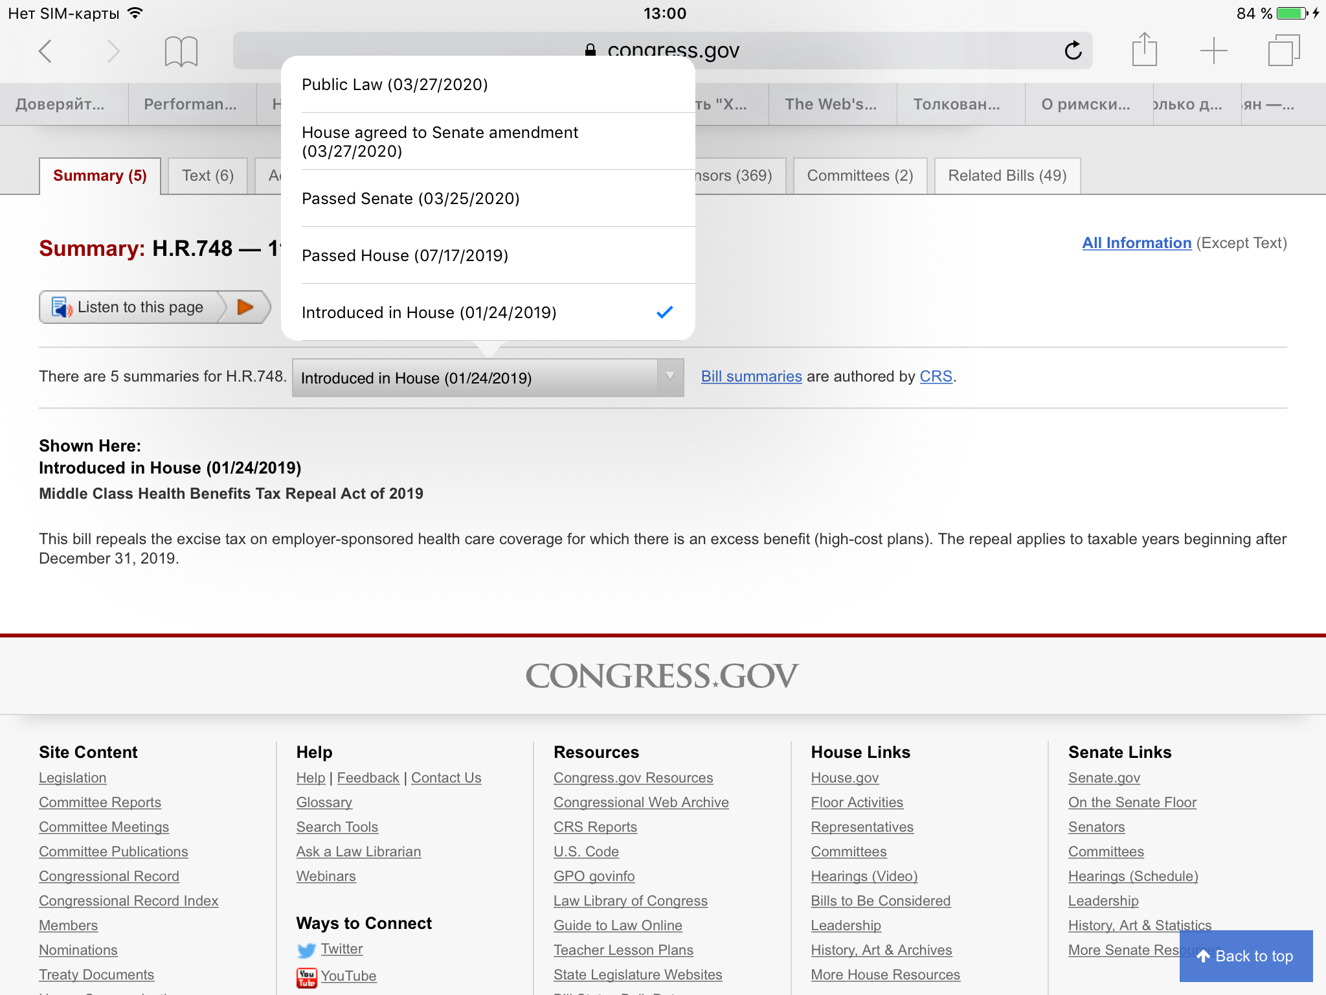
Task: Show all tabs overview icon
Action: (x=1283, y=51)
